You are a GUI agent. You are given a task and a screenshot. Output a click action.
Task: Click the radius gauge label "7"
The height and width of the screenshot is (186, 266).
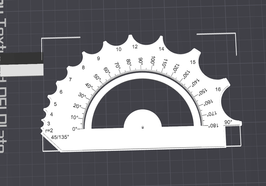click(x=70, y=79)
